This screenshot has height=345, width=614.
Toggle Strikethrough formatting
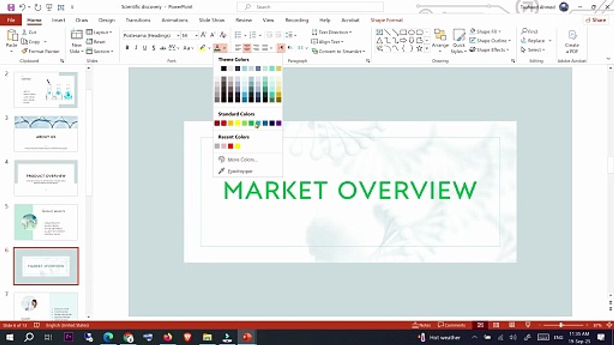pyautogui.click(x=163, y=48)
